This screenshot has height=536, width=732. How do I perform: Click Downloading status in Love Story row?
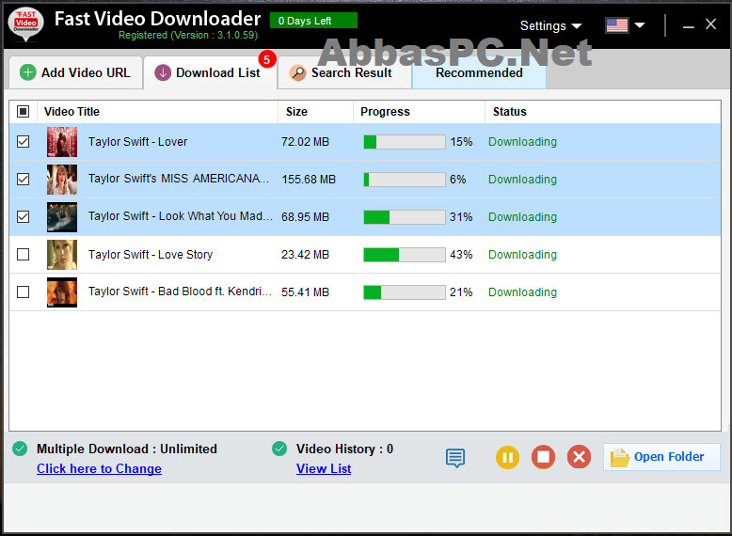[x=522, y=255]
